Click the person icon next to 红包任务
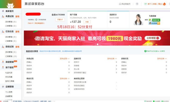Image resolution: width=170 pixels, height=102 pixels. 3,32
